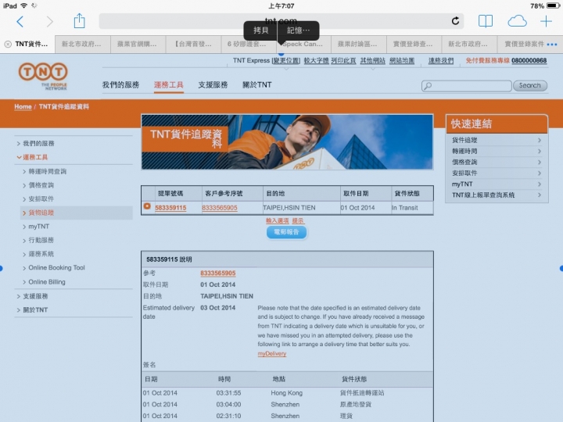Open 行動服務 sidebar item

click(x=41, y=240)
